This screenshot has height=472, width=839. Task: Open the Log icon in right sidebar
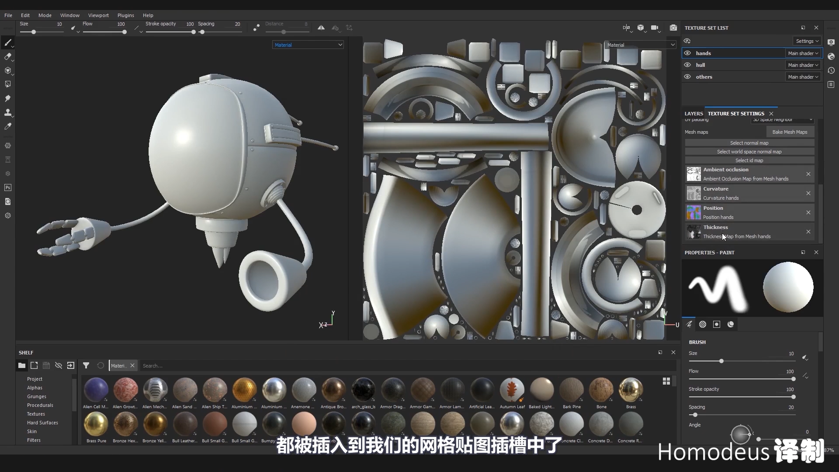point(831,84)
